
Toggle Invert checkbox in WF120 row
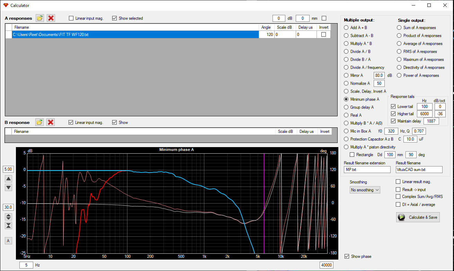[324, 35]
